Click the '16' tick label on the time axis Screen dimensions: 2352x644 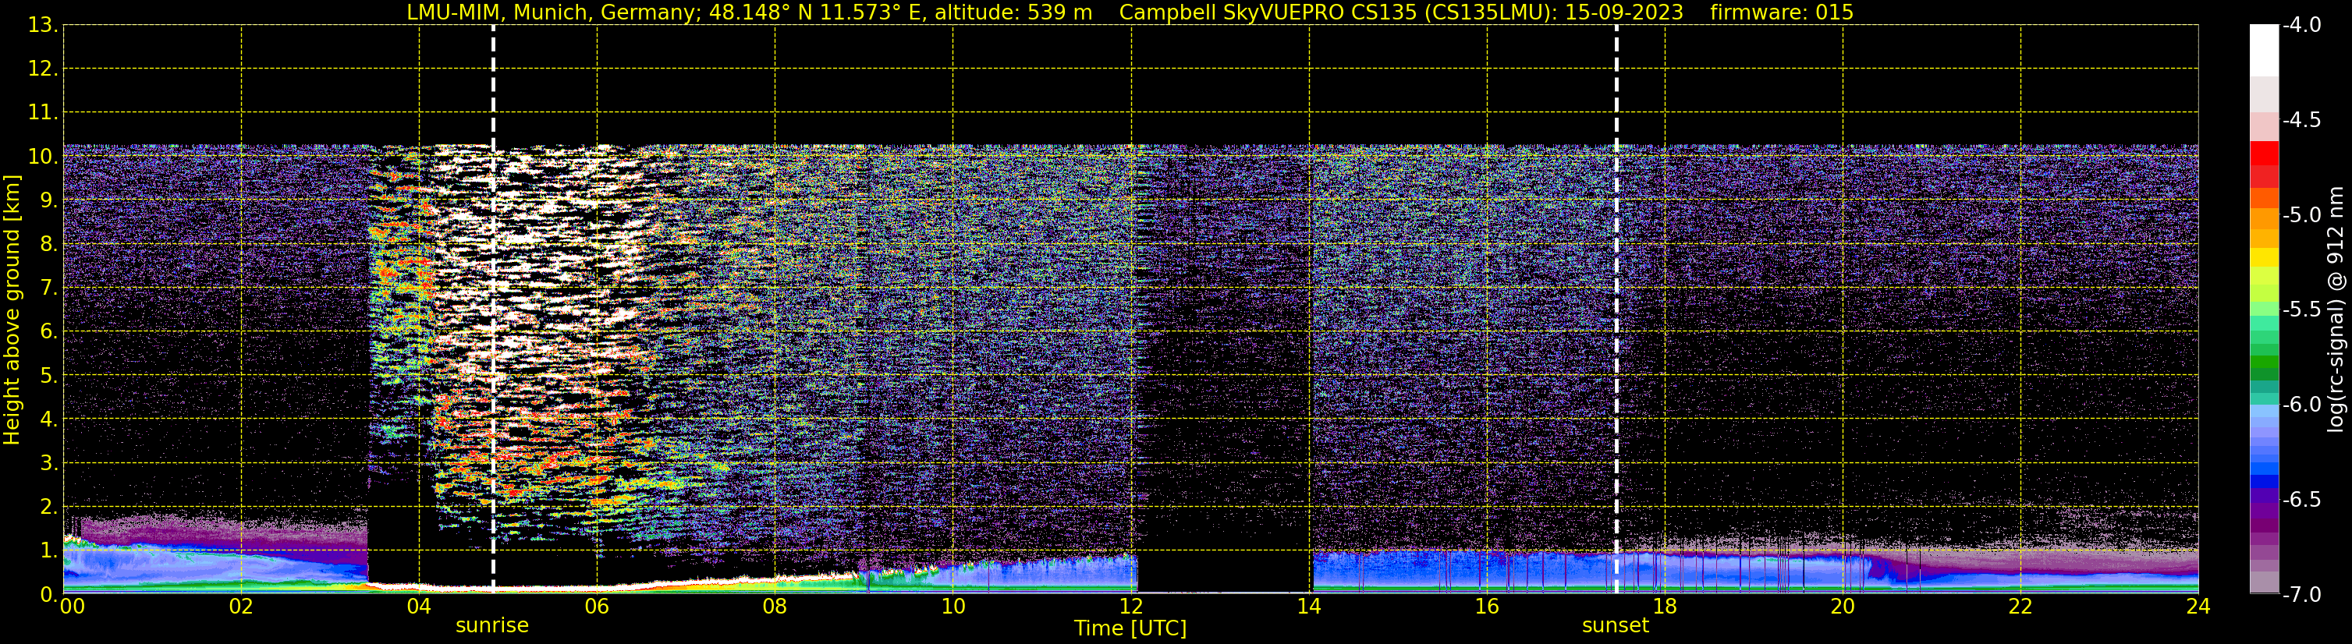coord(1486,607)
